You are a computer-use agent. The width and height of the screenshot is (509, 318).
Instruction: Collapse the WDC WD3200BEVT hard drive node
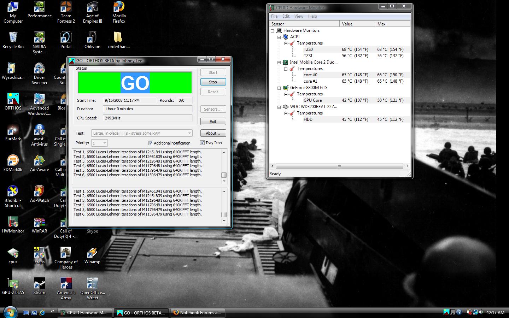(279, 107)
